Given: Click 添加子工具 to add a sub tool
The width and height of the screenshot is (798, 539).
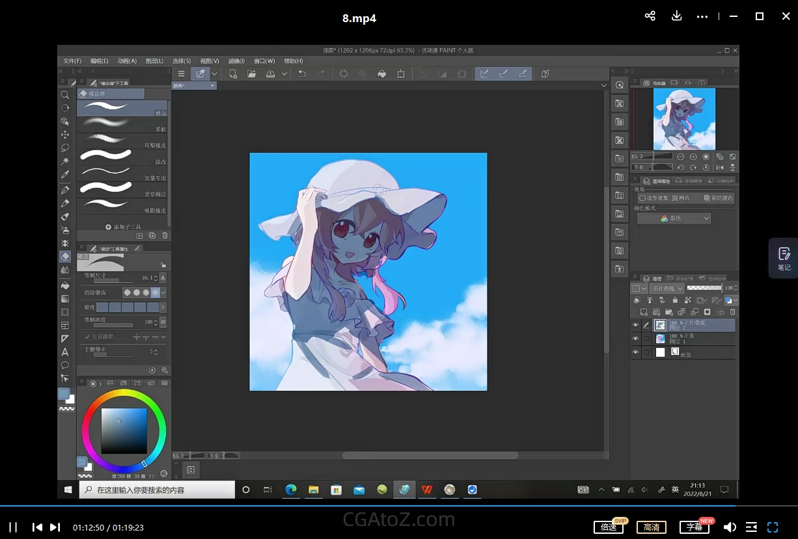Looking at the screenshot, I should pyautogui.click(x=123, y=227).
